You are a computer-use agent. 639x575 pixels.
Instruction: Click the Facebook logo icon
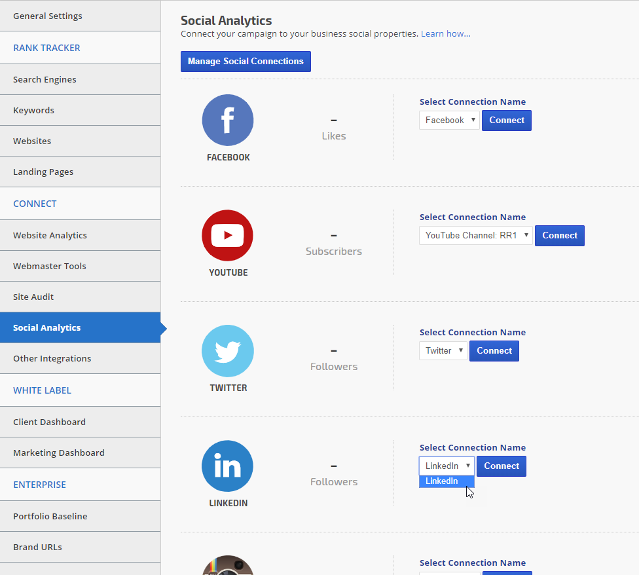point(228,121)
